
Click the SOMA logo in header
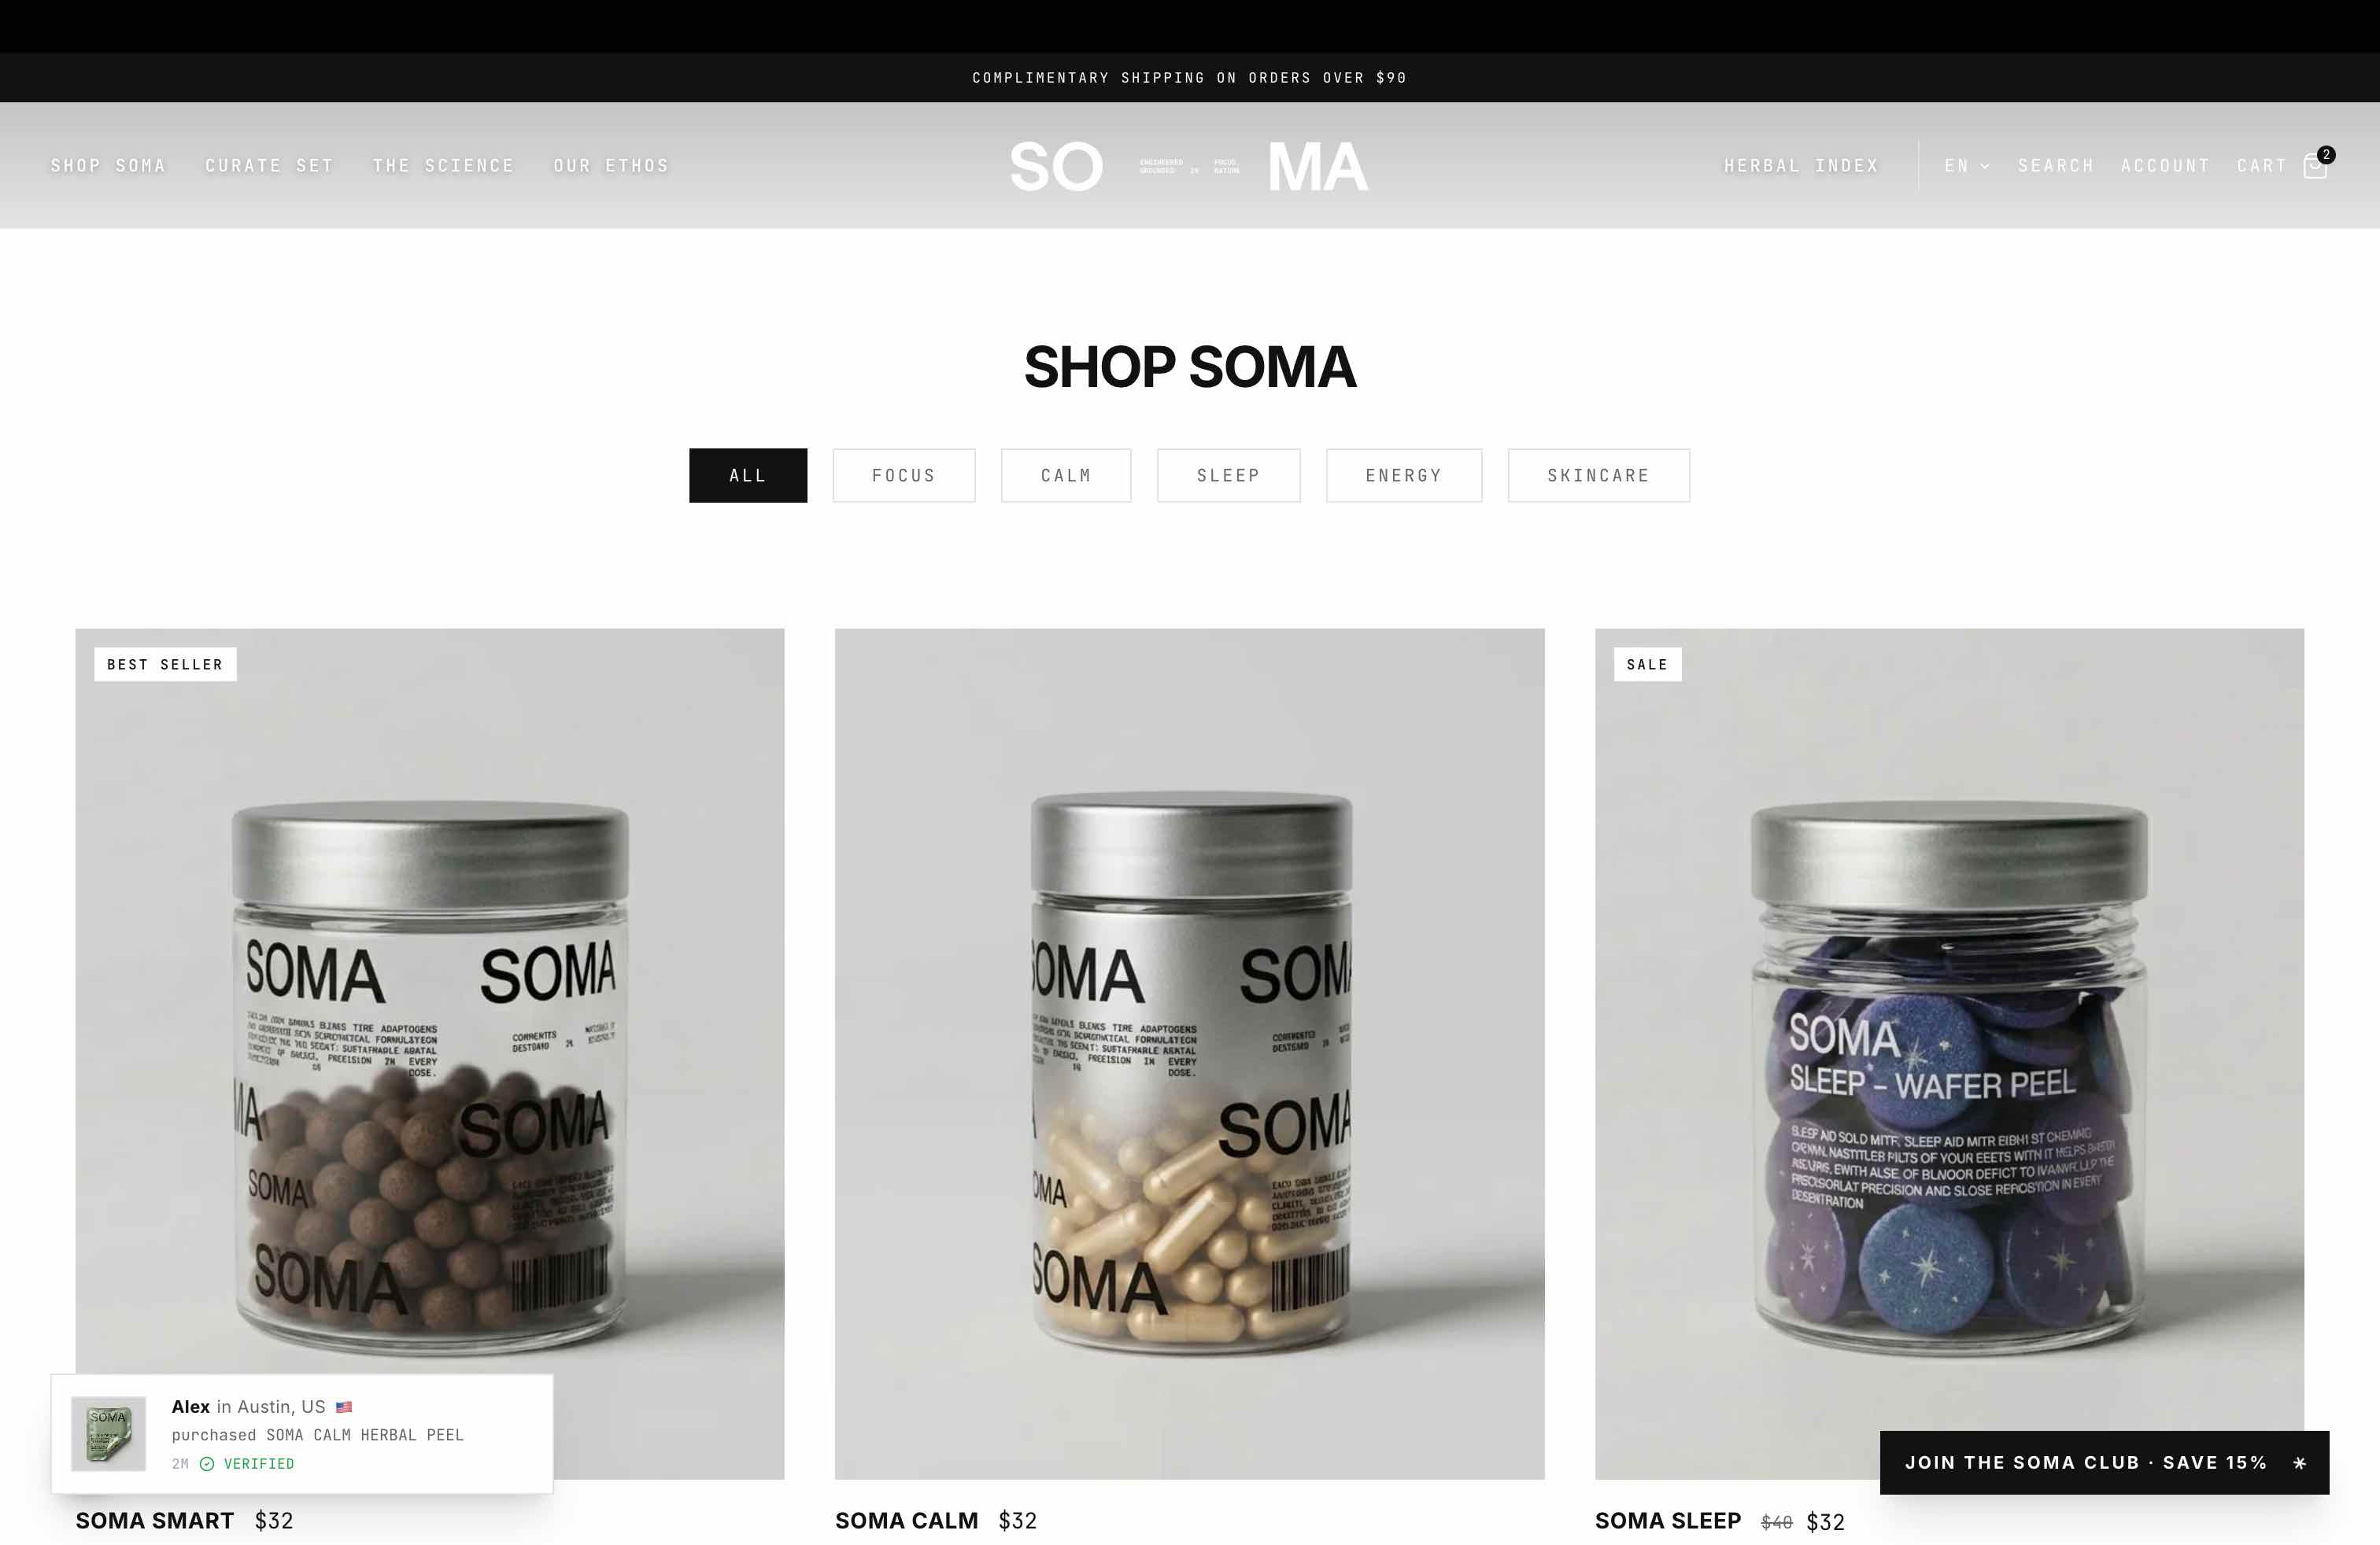click(1189, 166)
